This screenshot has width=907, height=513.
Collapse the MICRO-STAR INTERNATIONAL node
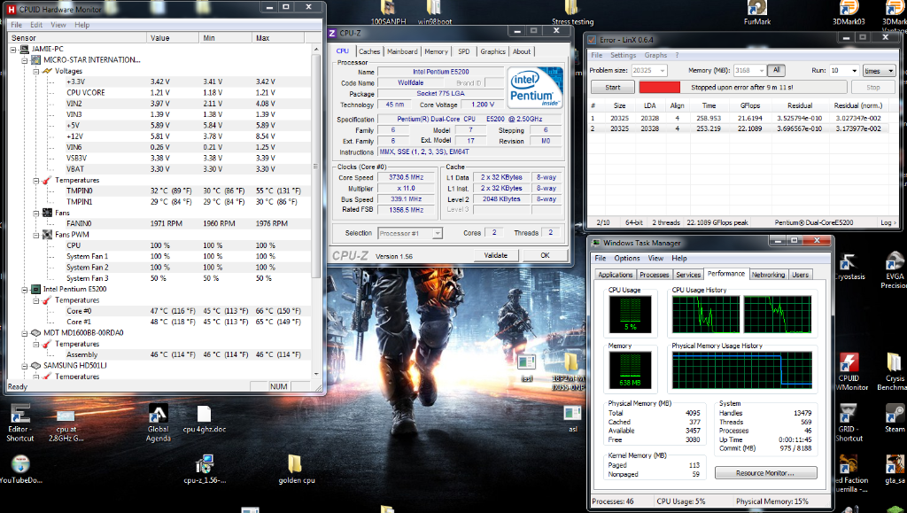pyautogui.click(x=24, y=60)
